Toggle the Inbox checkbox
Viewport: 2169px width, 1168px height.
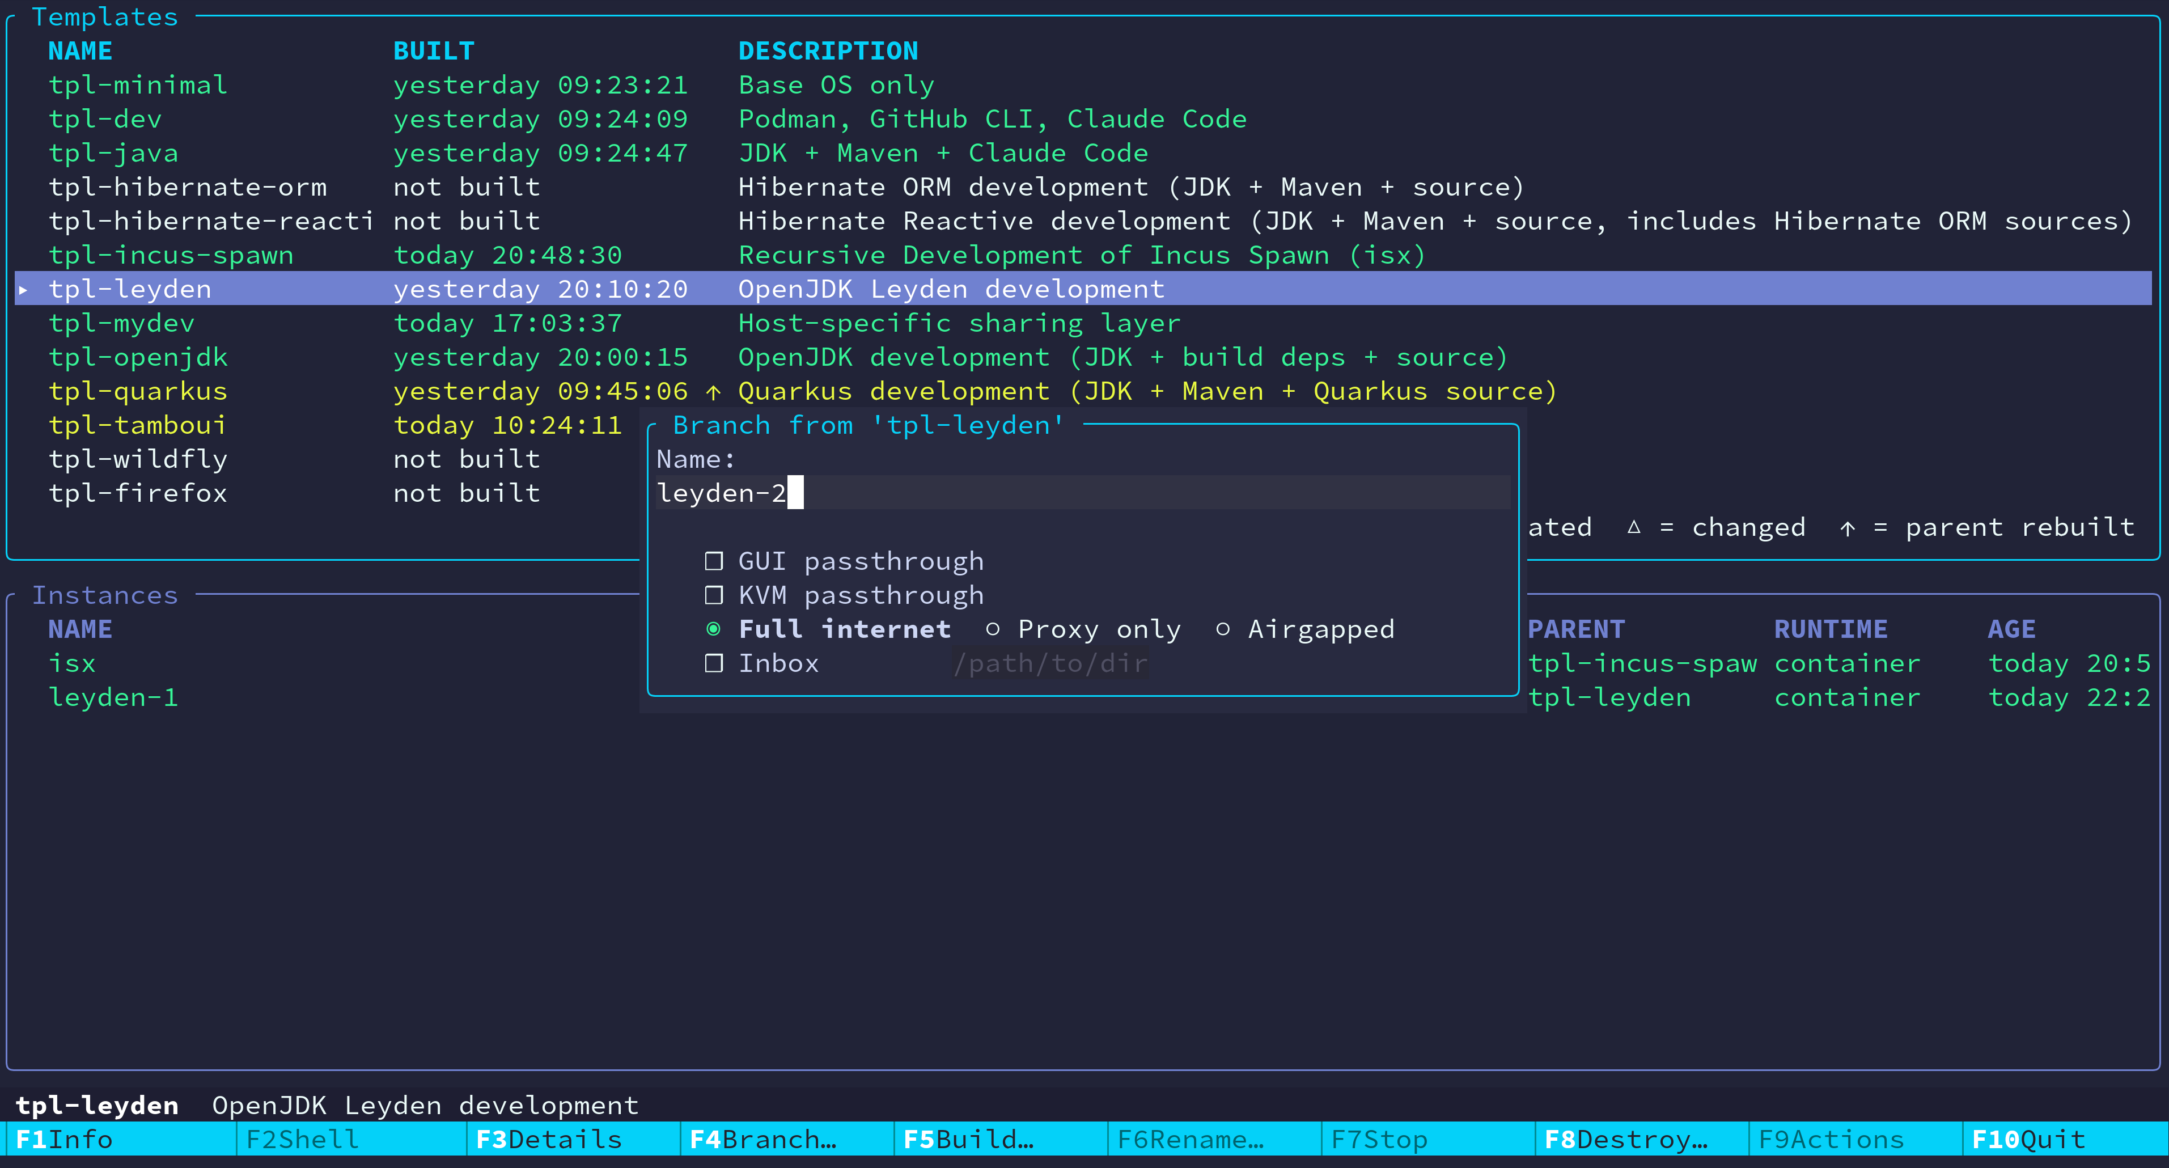tap(713, 663)
